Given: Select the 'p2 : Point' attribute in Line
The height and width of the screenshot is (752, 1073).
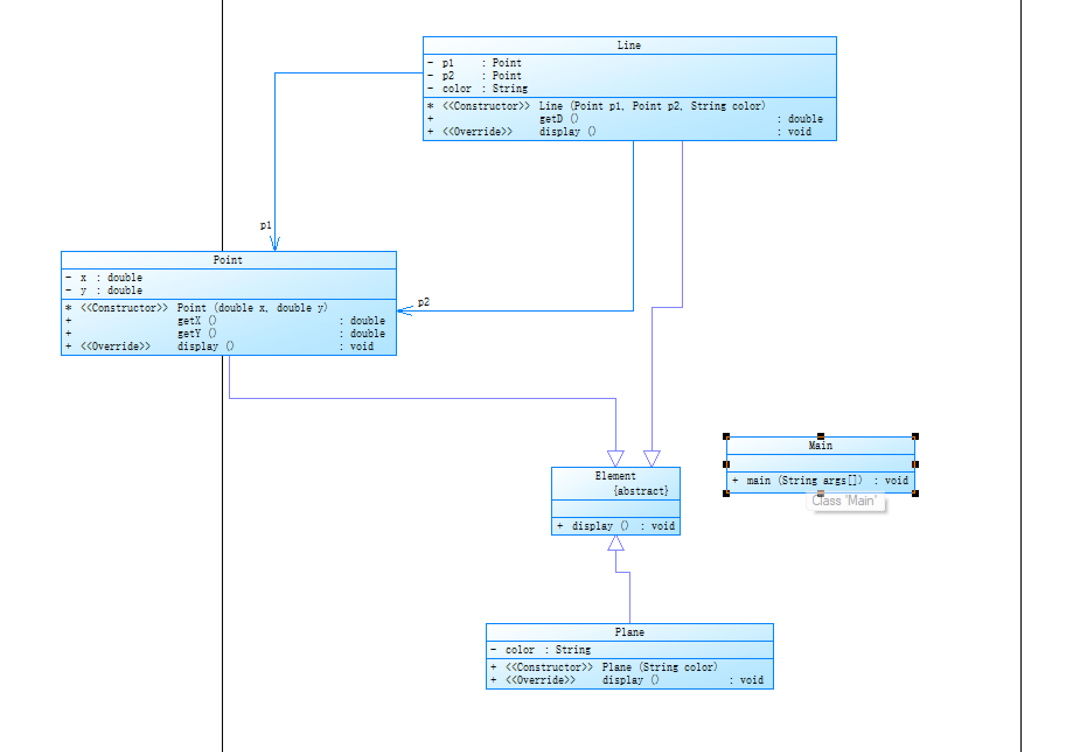Looking at the screenshot, I should point(475,76).
